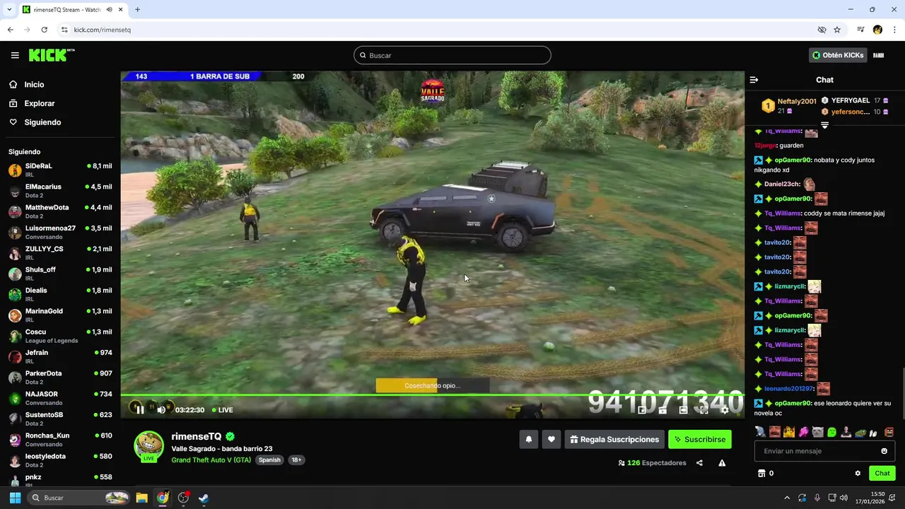Open File Explorer from taskbar

(141, 498)
